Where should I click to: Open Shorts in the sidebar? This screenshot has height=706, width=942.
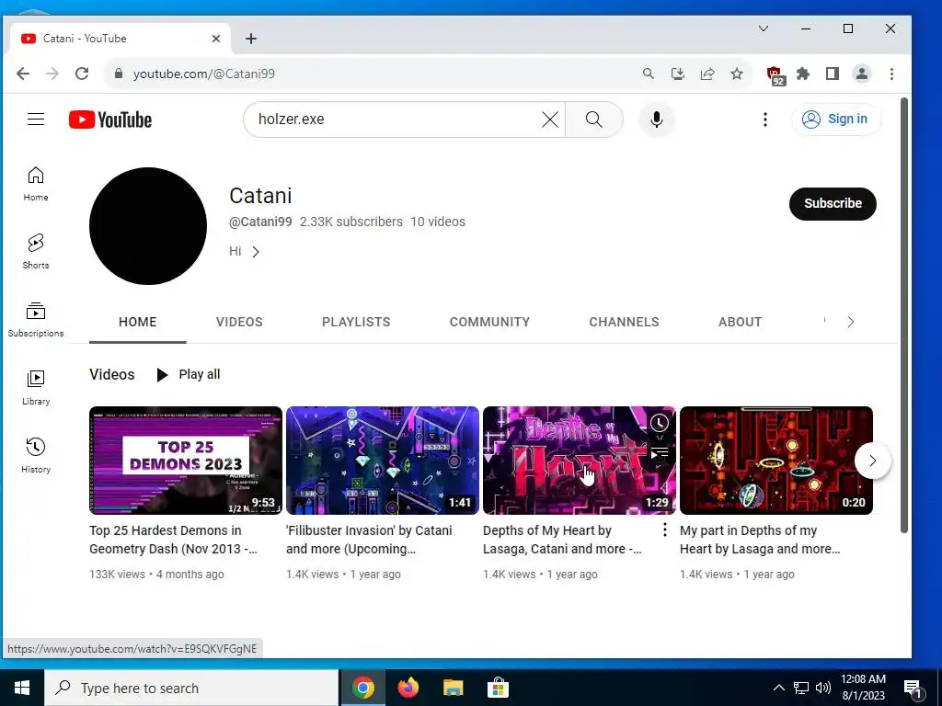pos(36,252)
